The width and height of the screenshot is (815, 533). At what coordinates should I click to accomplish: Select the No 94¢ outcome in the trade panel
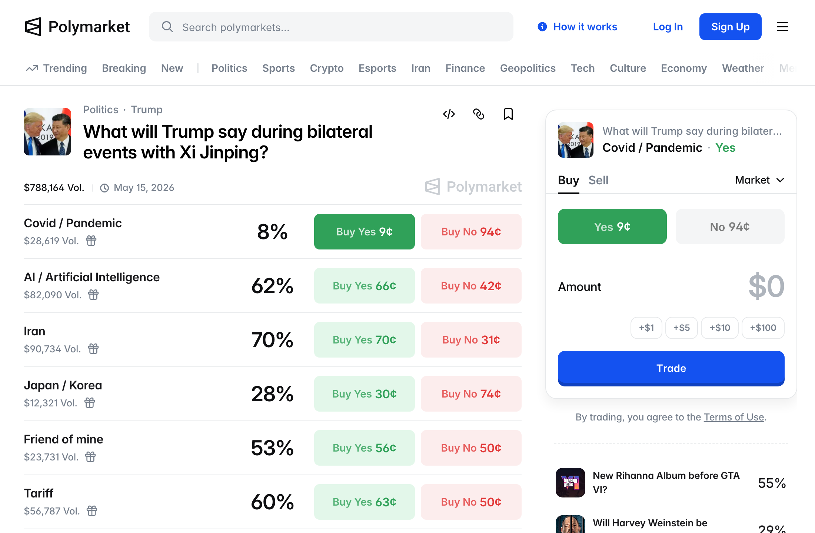(730, 227)
